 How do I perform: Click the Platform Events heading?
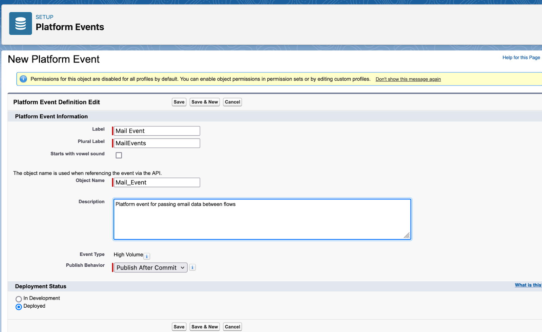tap(70, 27)
